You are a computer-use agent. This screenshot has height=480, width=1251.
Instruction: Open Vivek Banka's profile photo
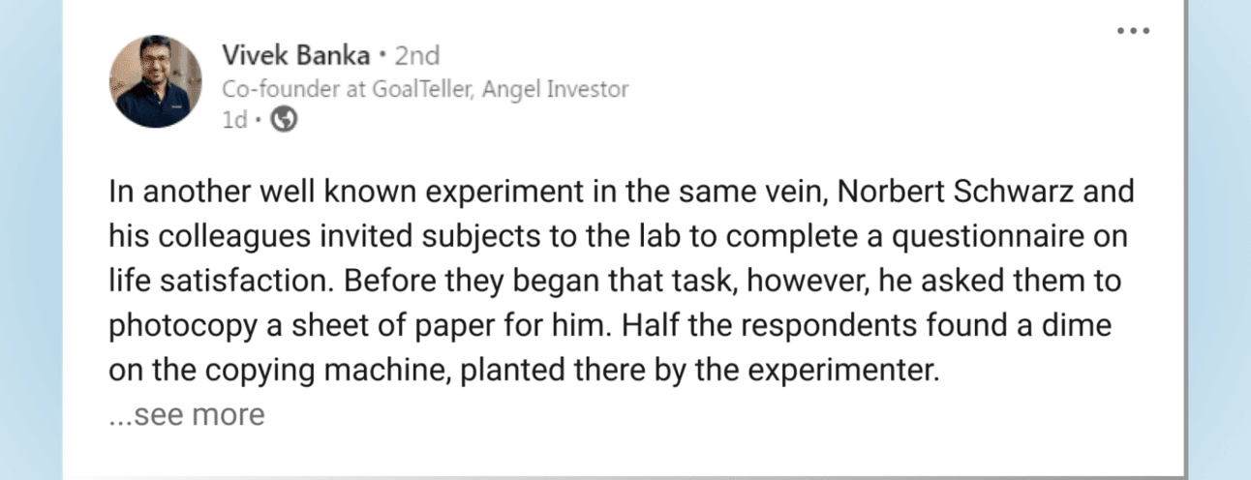[156, 82]
